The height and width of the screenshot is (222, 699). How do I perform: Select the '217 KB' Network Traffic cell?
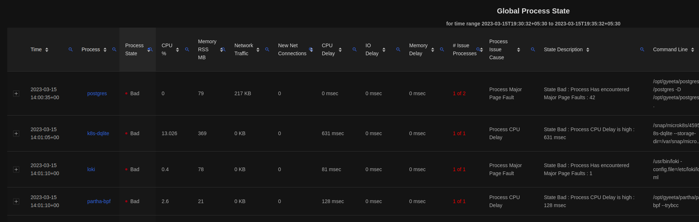click(x=243, y=93)
